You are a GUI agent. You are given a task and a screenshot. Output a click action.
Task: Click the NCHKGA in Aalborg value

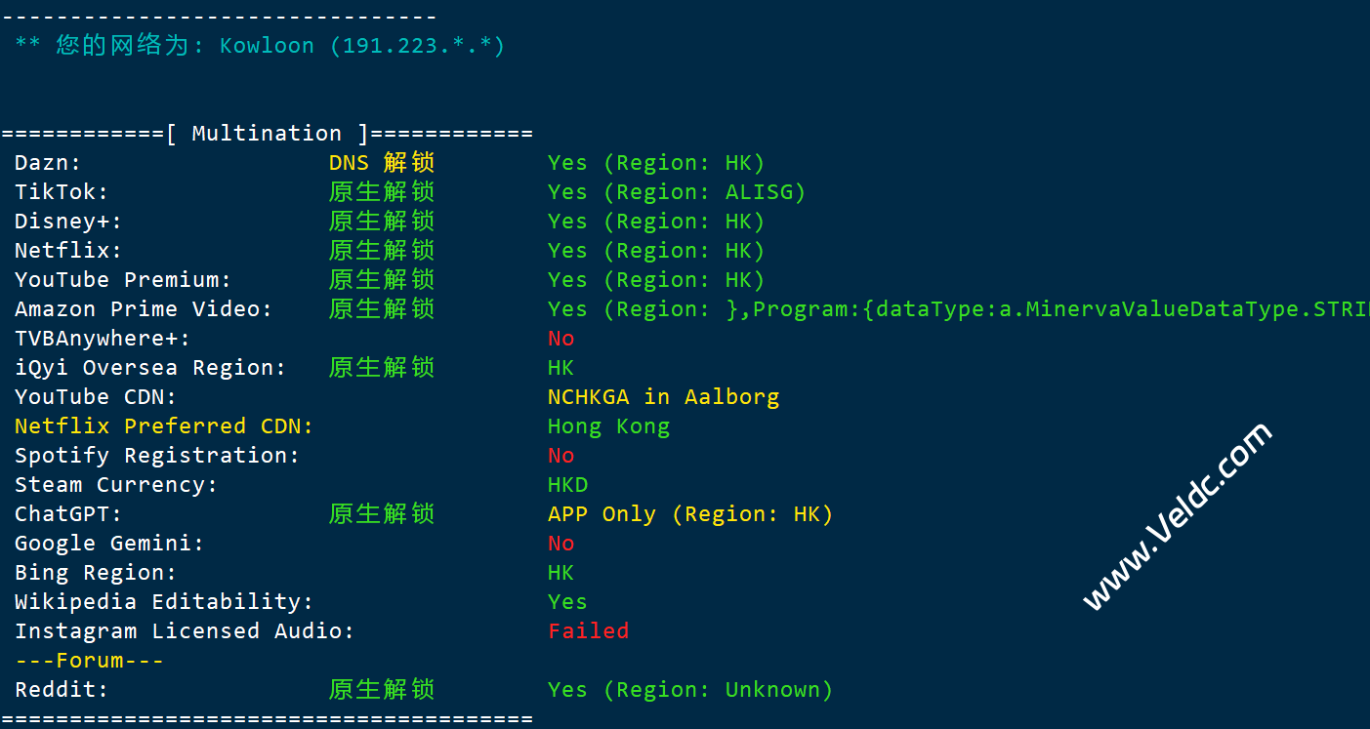(664, 397)
